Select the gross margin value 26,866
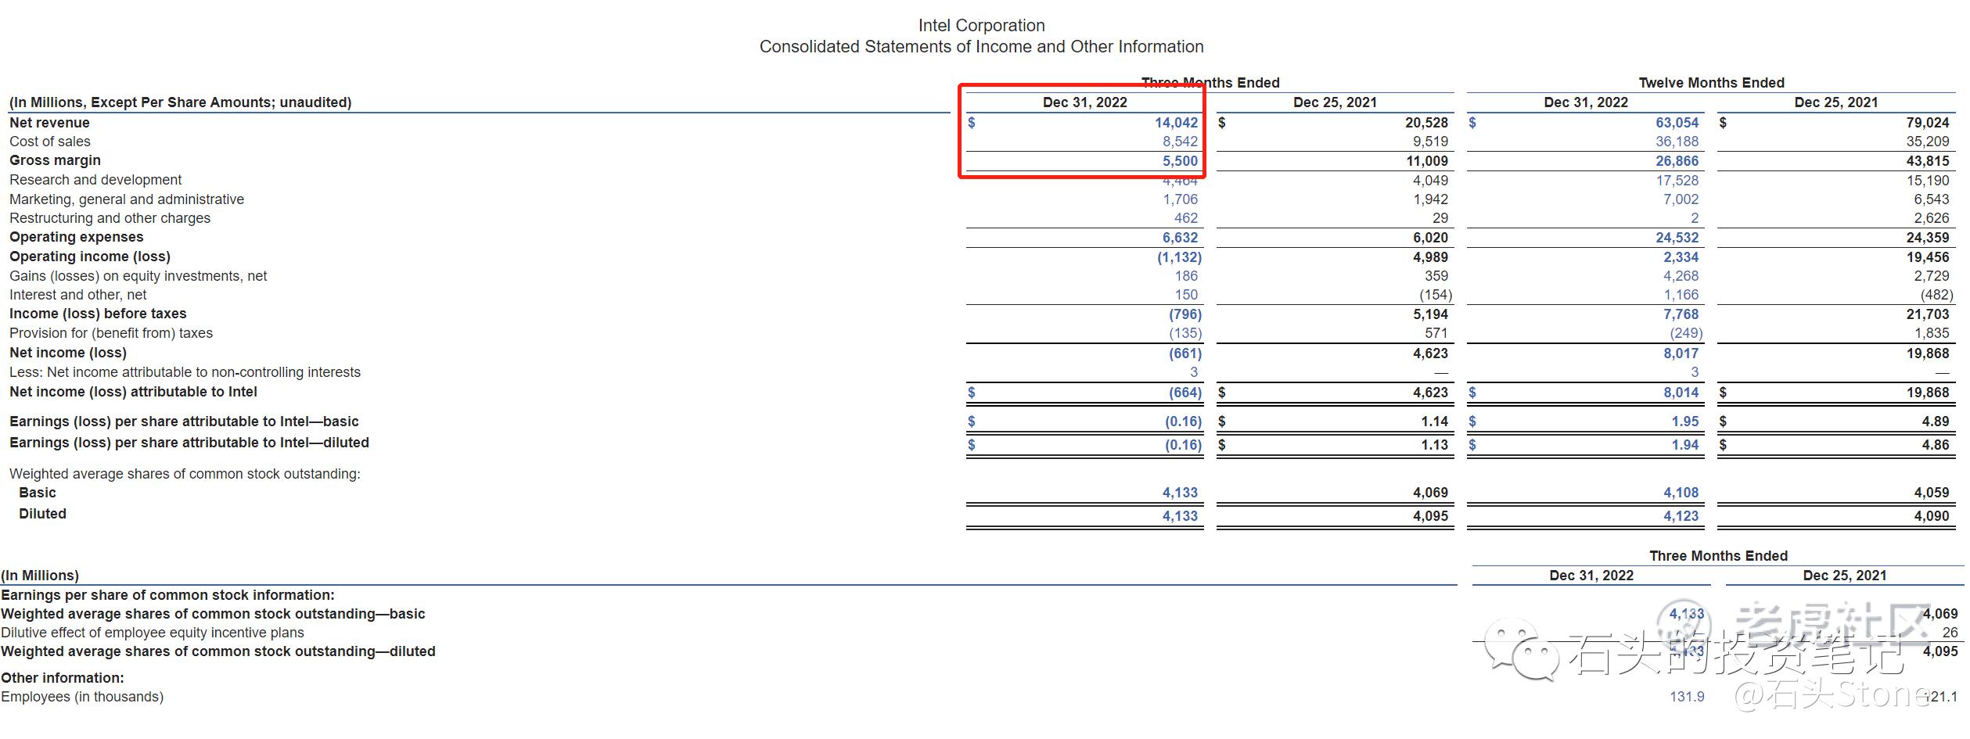Image resolution: width=1970 pixels, height=739 pixels. click(1677, 161)
